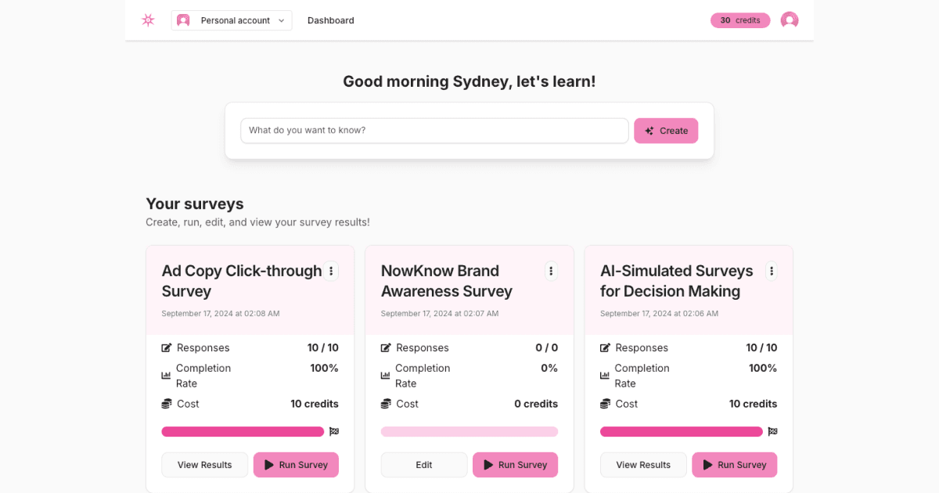Edit the NowKnow Brand Awareness Survey
Viewport: 939px width, 493px height.
(x=424, y=465)
